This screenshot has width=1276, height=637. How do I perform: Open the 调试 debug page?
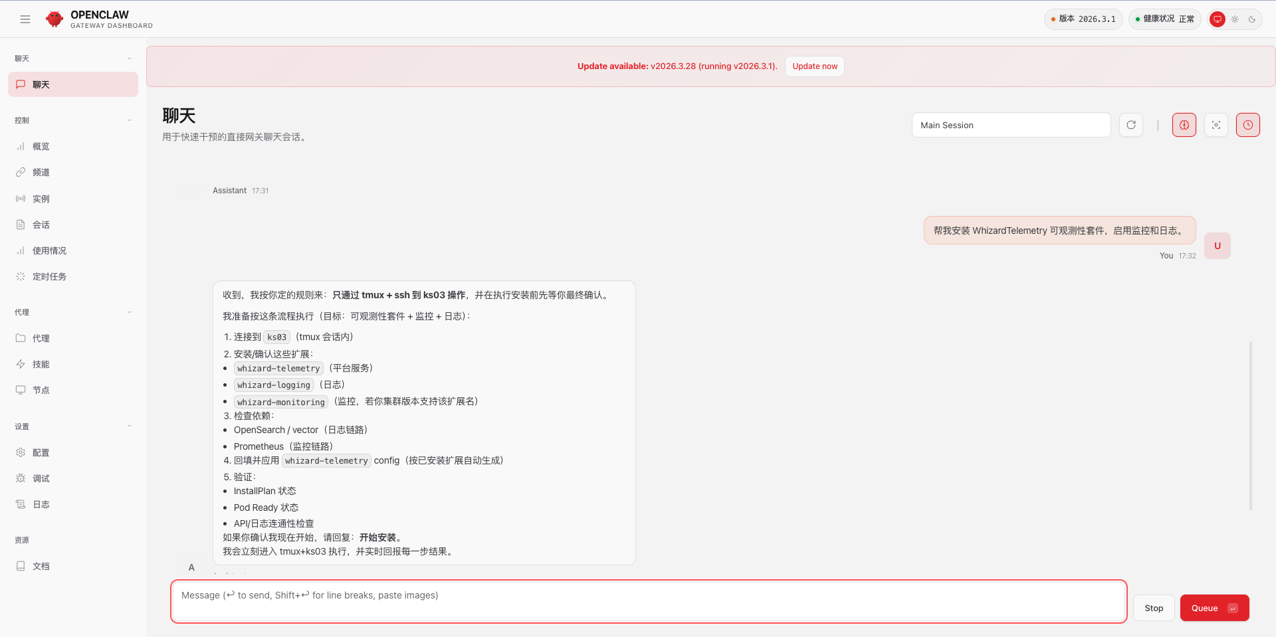click(x=41, y=478)
